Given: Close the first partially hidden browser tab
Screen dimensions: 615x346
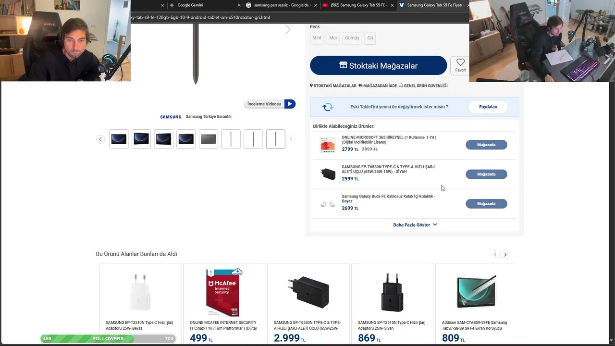Looking at the screenshot, I should click(162, 5).
